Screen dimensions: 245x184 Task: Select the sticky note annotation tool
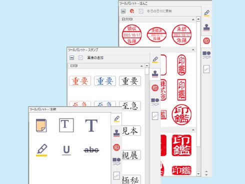tap(41, 125)
